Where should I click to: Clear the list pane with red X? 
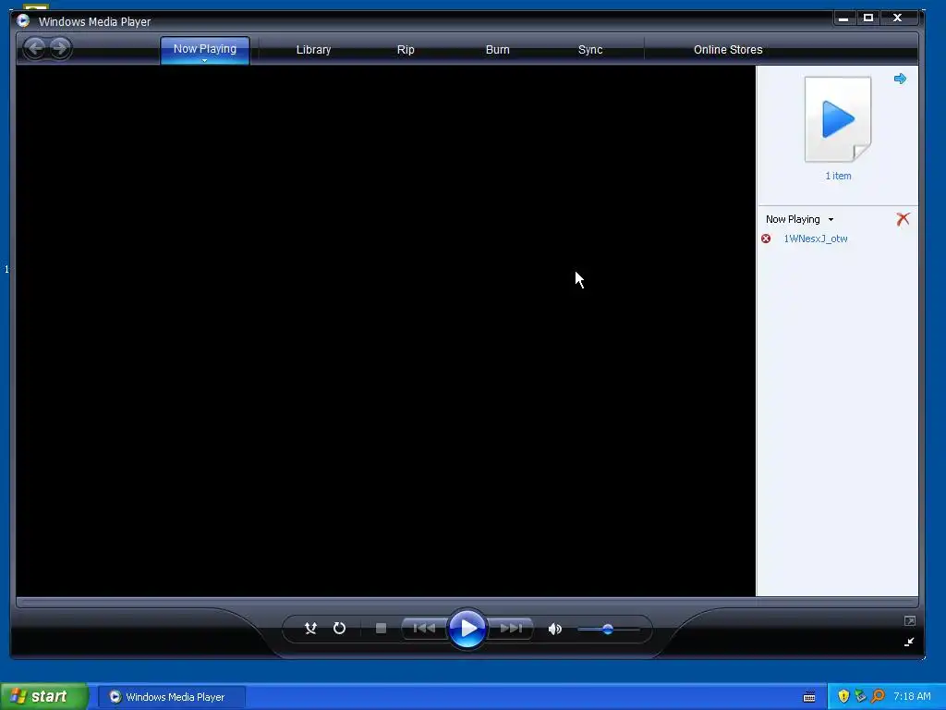click(903, 218)
